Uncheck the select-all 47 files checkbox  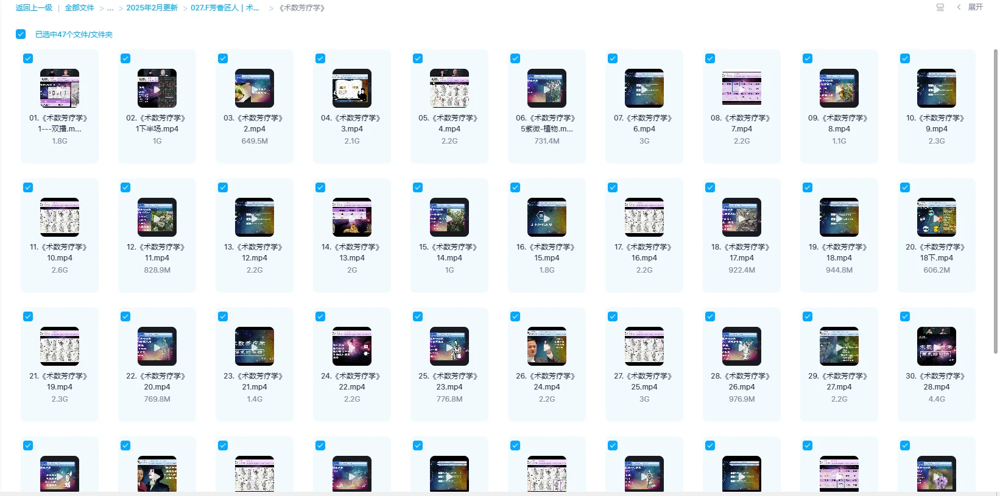coord(21,34)
